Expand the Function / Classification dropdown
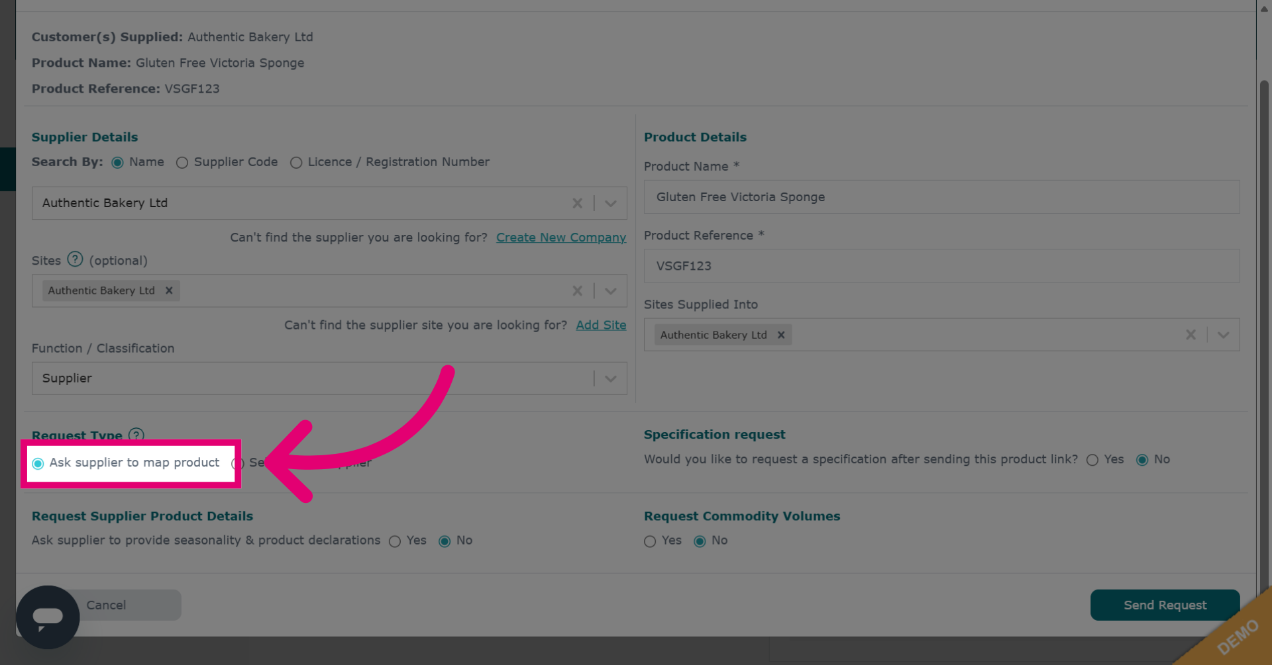 (611, 378)
